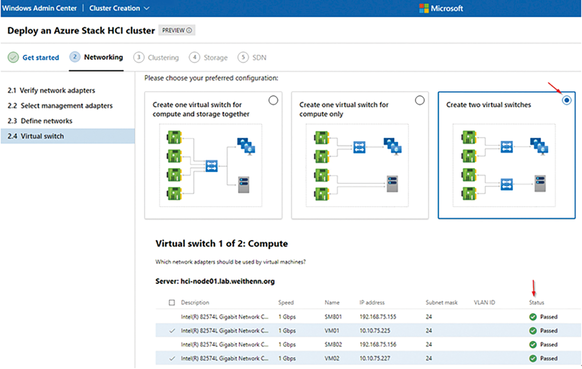
Task: Go to the SDN step
Action: (259, 57)
